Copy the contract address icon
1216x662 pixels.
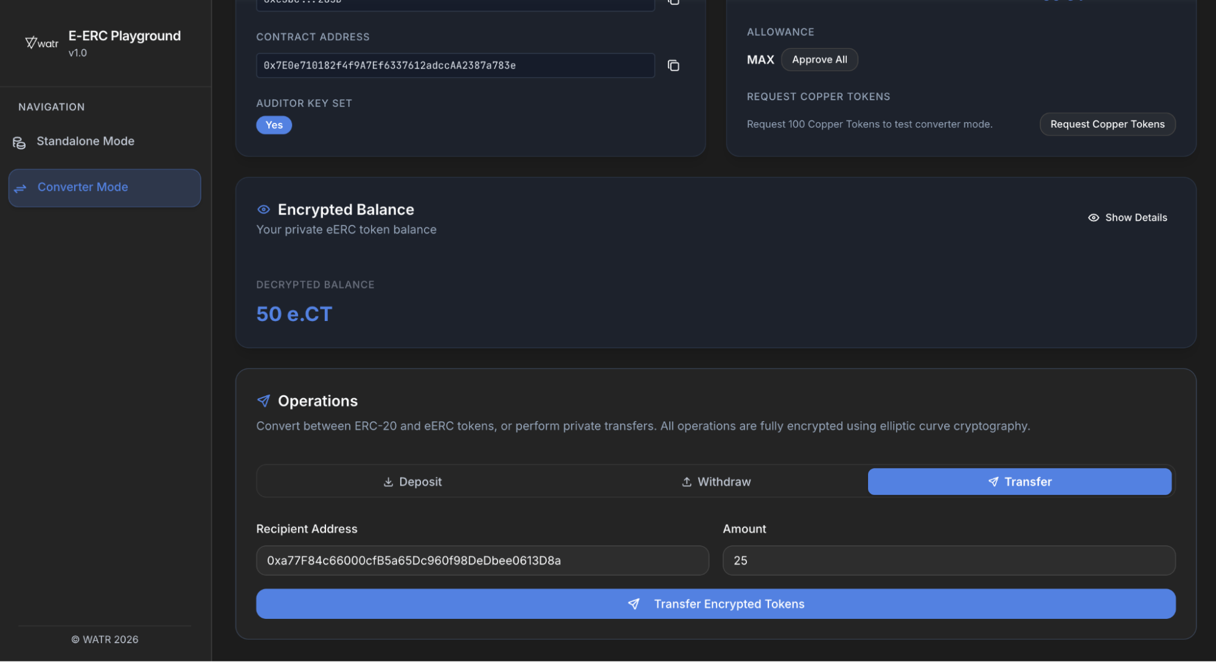[673, 66]
